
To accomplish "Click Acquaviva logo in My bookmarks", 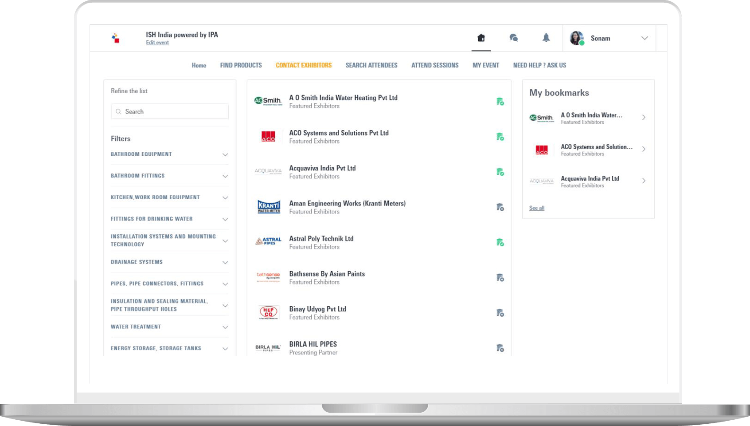I will pyautogui.click(x=542, y=181).
